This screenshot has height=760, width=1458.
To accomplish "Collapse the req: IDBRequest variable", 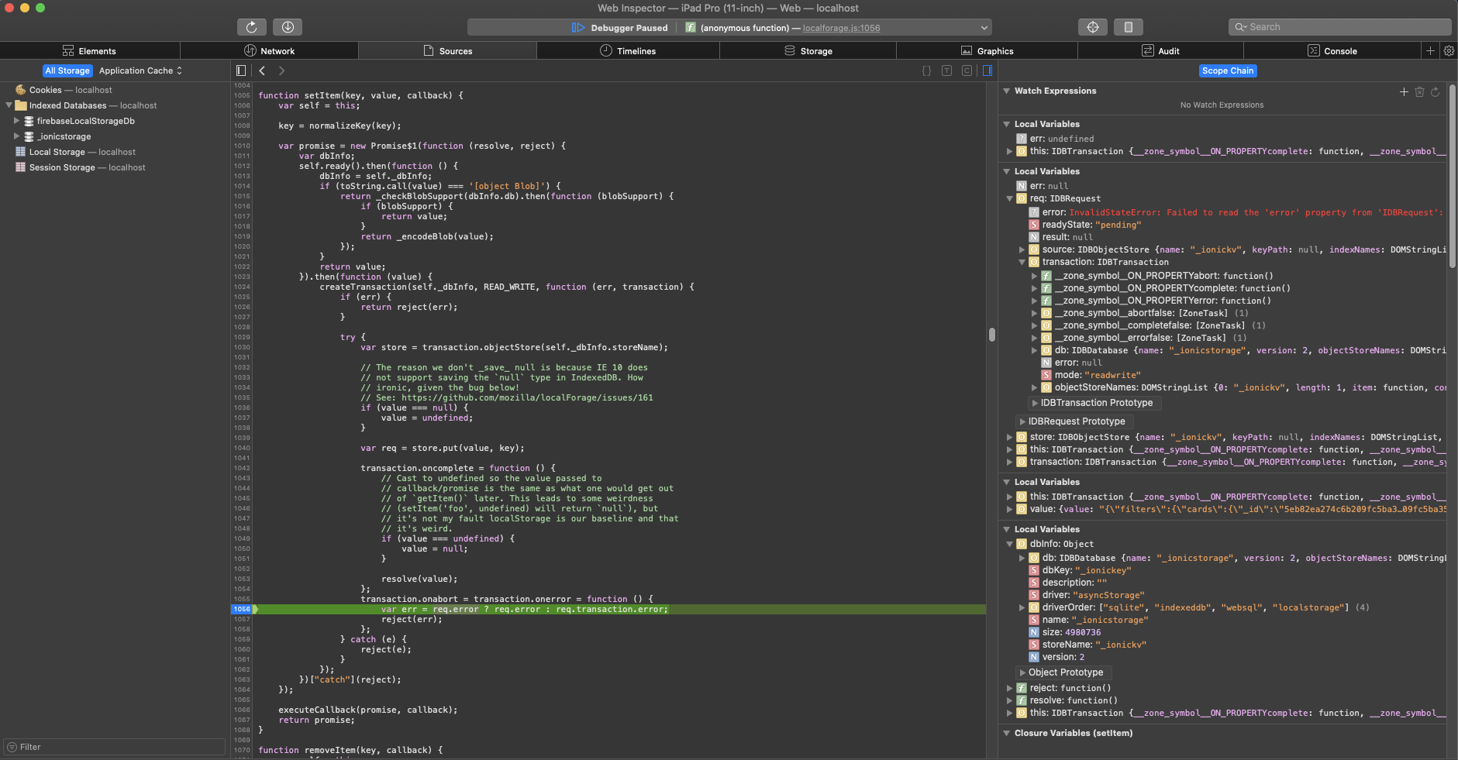I will click(x=1010, y=198).
